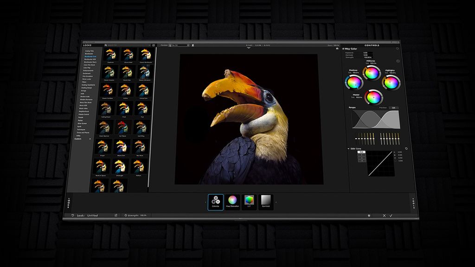Viewport: 475px width, 267px height.
Task: Click the checkmark to apply the look
Action: pos(391,216)
